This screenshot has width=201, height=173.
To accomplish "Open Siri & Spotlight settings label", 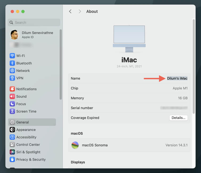I will 28,152.
